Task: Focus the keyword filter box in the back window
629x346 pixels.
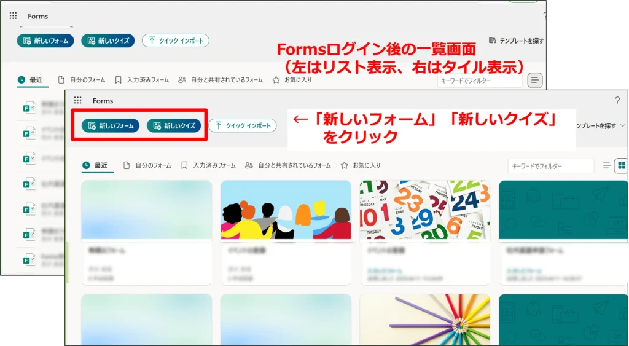Action: (480, 81)
